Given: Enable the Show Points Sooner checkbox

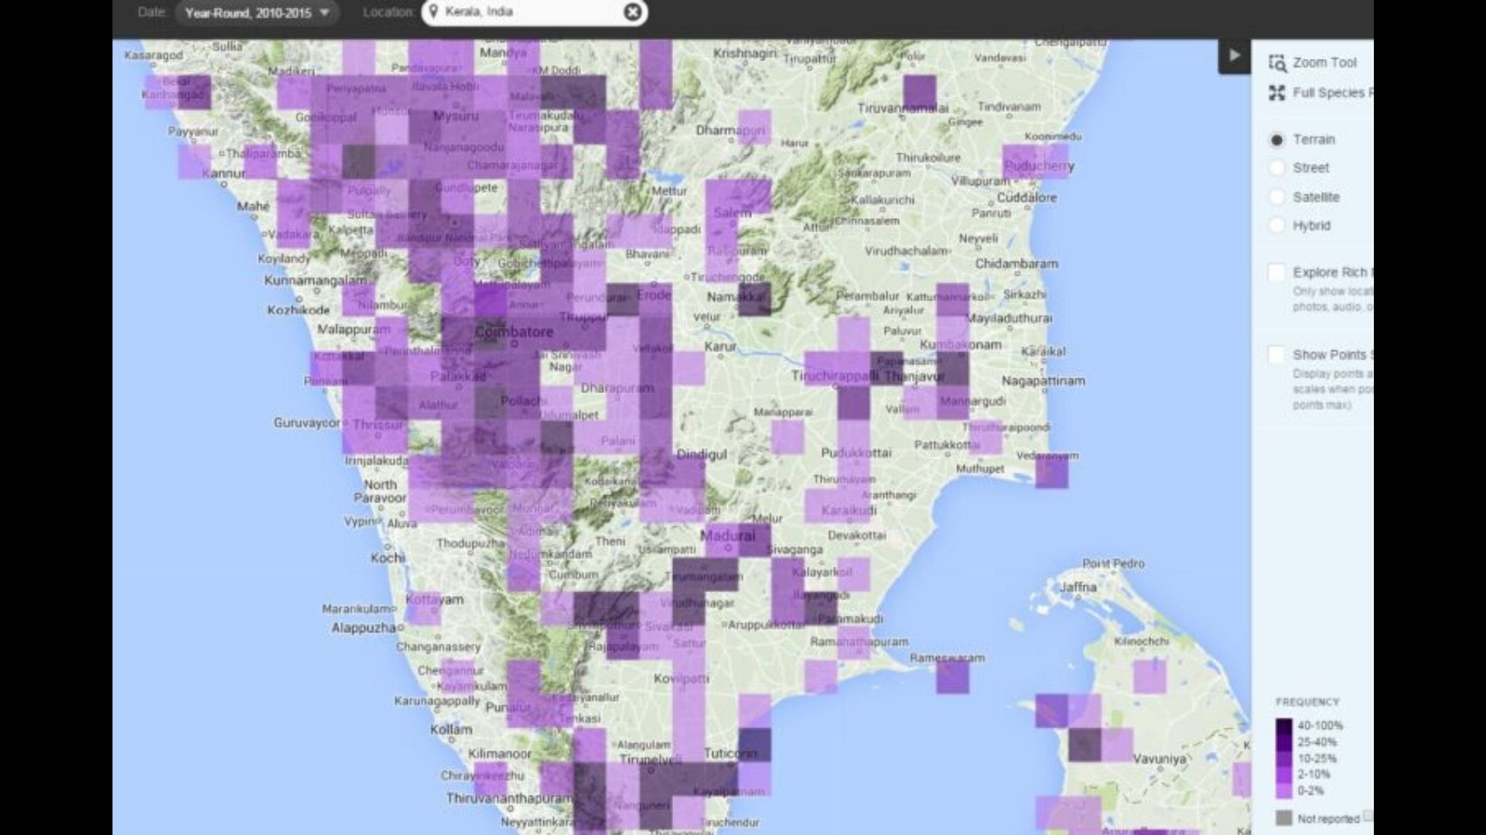Looking at the screenshot, I should point(1276,354).
